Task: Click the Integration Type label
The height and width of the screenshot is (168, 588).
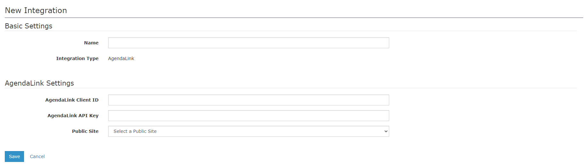Action: 77,58
